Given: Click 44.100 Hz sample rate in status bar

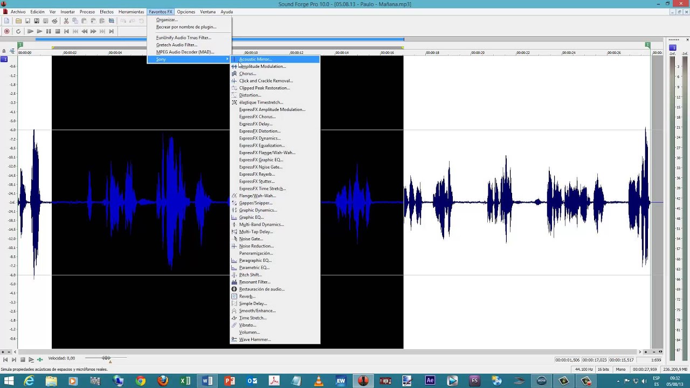Looking at the screenshot, I should pos(584,370).
